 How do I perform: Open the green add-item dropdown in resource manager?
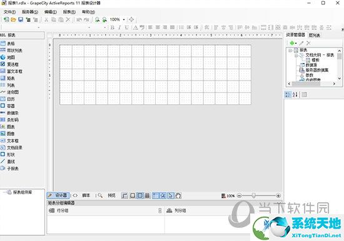pyautogui.click(x=293, y=43)
